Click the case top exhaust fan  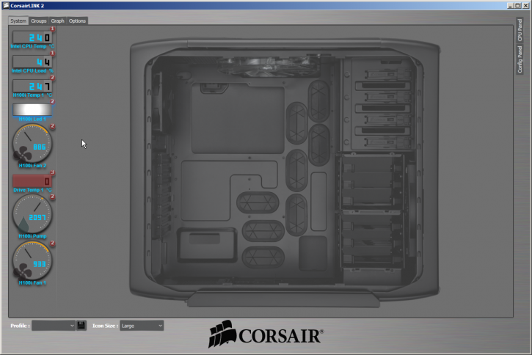pyautogui.click(x=268, y=66)
